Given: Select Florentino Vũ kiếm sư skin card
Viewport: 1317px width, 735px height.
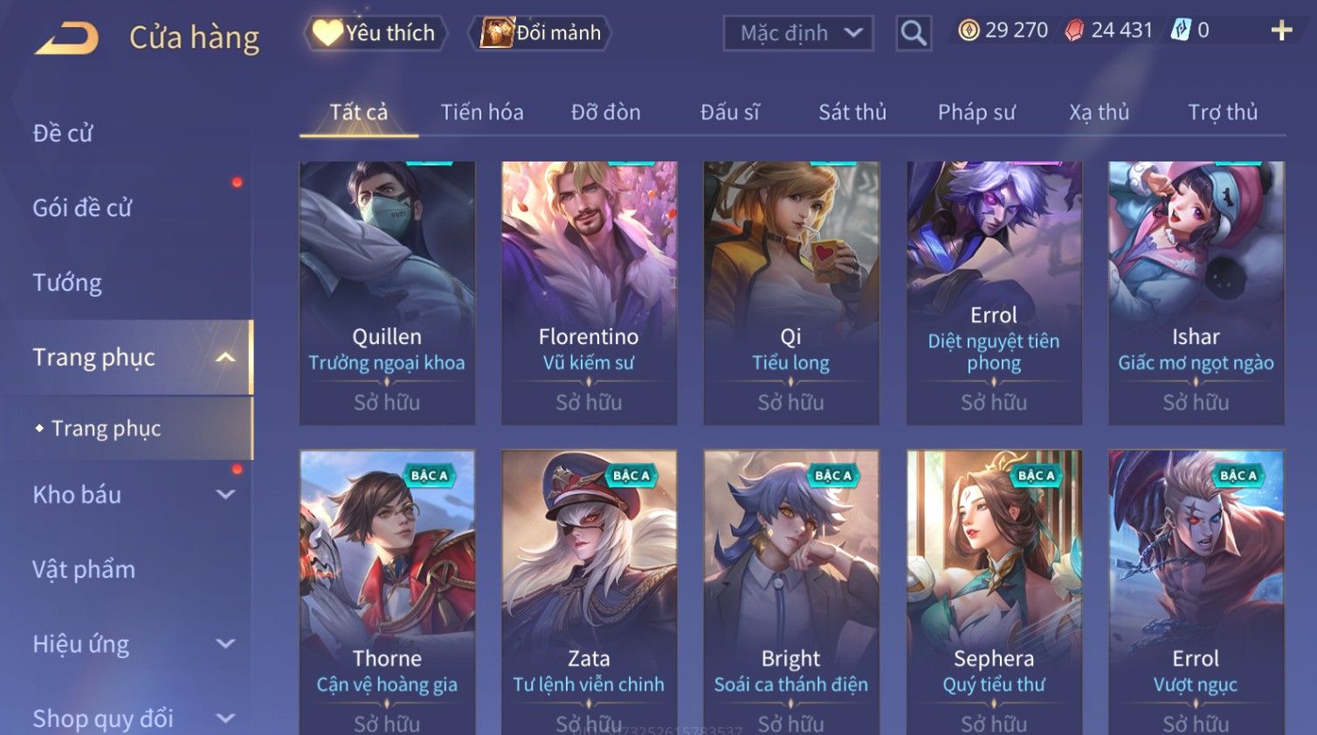Looking at the screenshot, I should [x=589, y=293].
